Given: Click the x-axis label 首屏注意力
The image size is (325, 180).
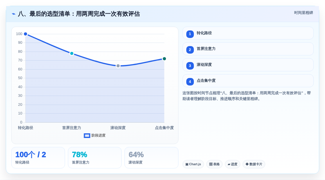Looking at the screenshot, I should click(71, 128).
